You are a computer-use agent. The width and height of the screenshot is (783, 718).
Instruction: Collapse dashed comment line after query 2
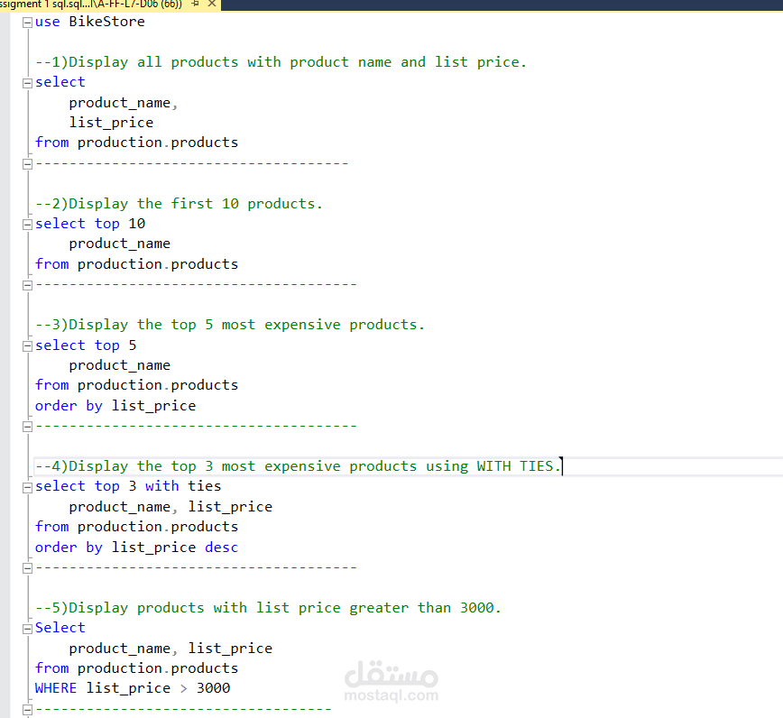(27, 285)
